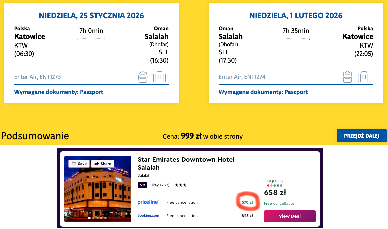Share the Star Emirates Downtown Hotel listing
The height and width of the screenshot is (229, 388).
pyautogui.click(x=103, y=164)
